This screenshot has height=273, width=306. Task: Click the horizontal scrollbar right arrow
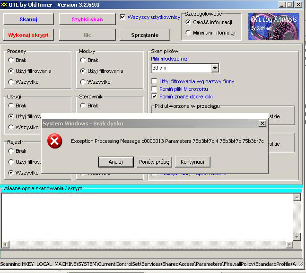(289, 244)
